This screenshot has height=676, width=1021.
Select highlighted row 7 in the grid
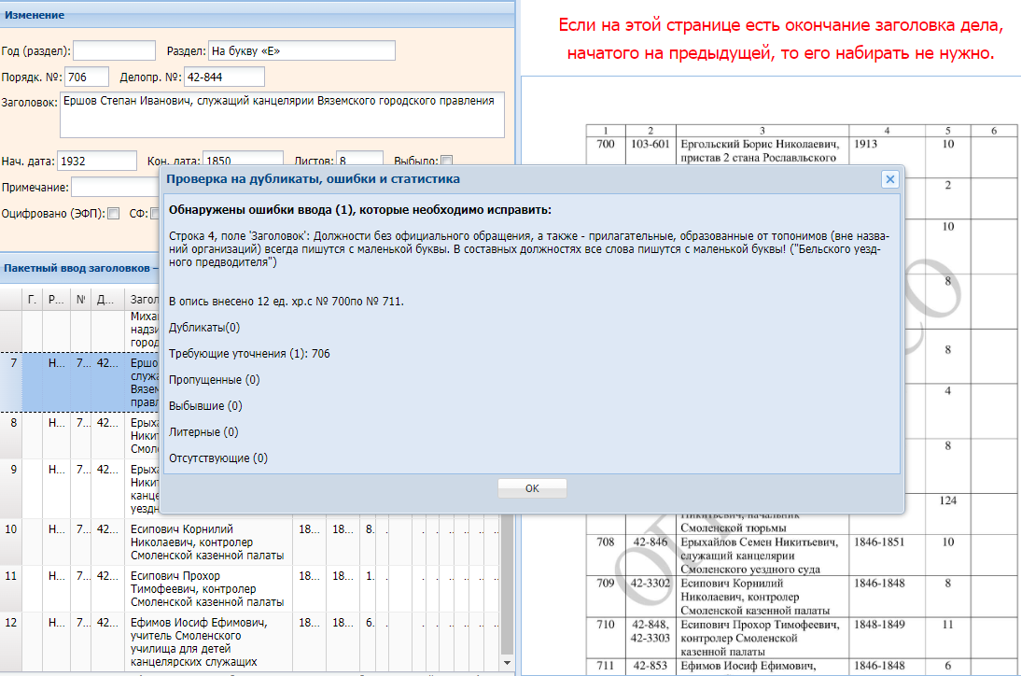tap(79, 382)
